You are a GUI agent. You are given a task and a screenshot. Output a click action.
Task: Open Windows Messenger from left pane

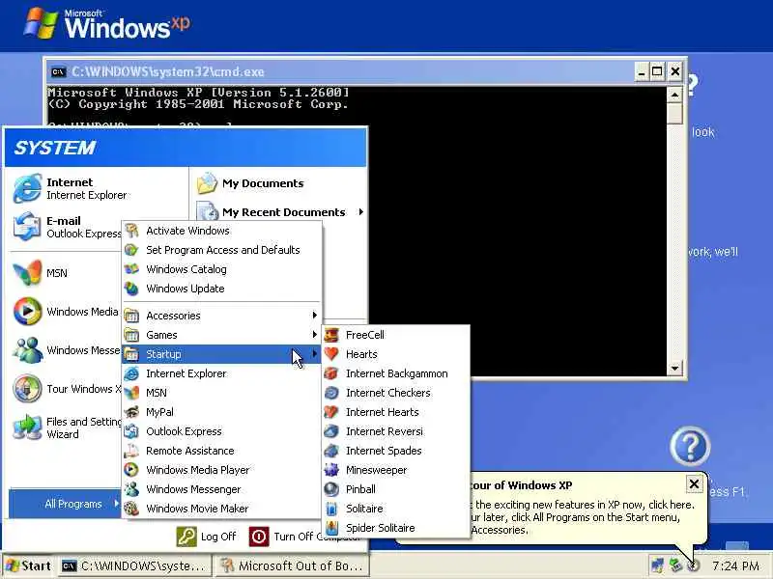tap(66, 350)
